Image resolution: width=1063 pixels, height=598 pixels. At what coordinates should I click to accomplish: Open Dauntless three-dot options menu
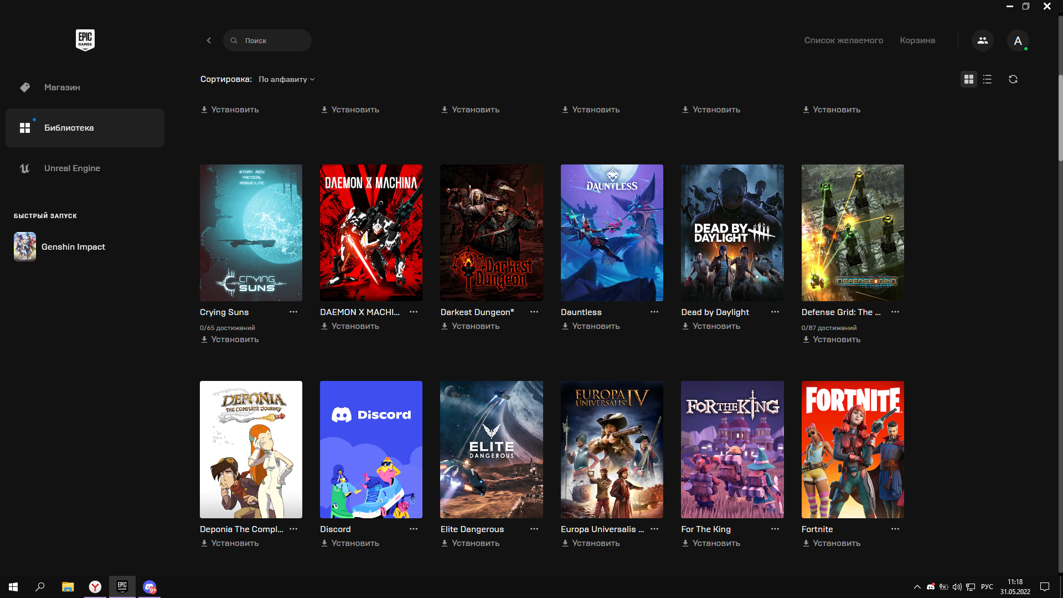pos(654,312)
